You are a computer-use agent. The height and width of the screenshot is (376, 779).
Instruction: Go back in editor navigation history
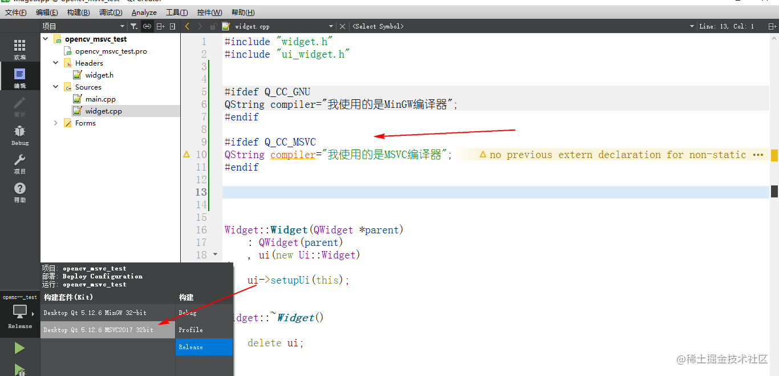[x=187, y=26]
